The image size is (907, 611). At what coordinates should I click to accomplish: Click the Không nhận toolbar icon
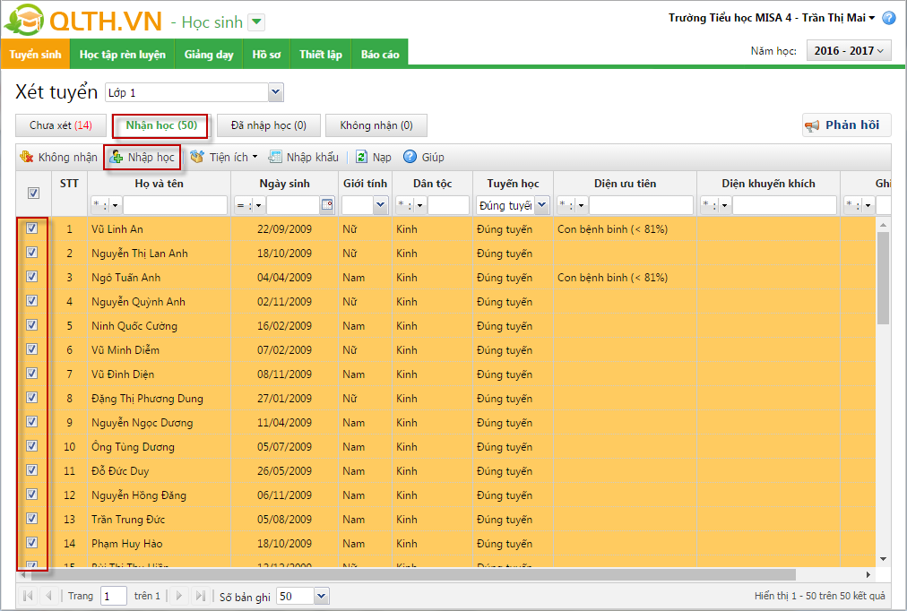[x=27, y=157]
